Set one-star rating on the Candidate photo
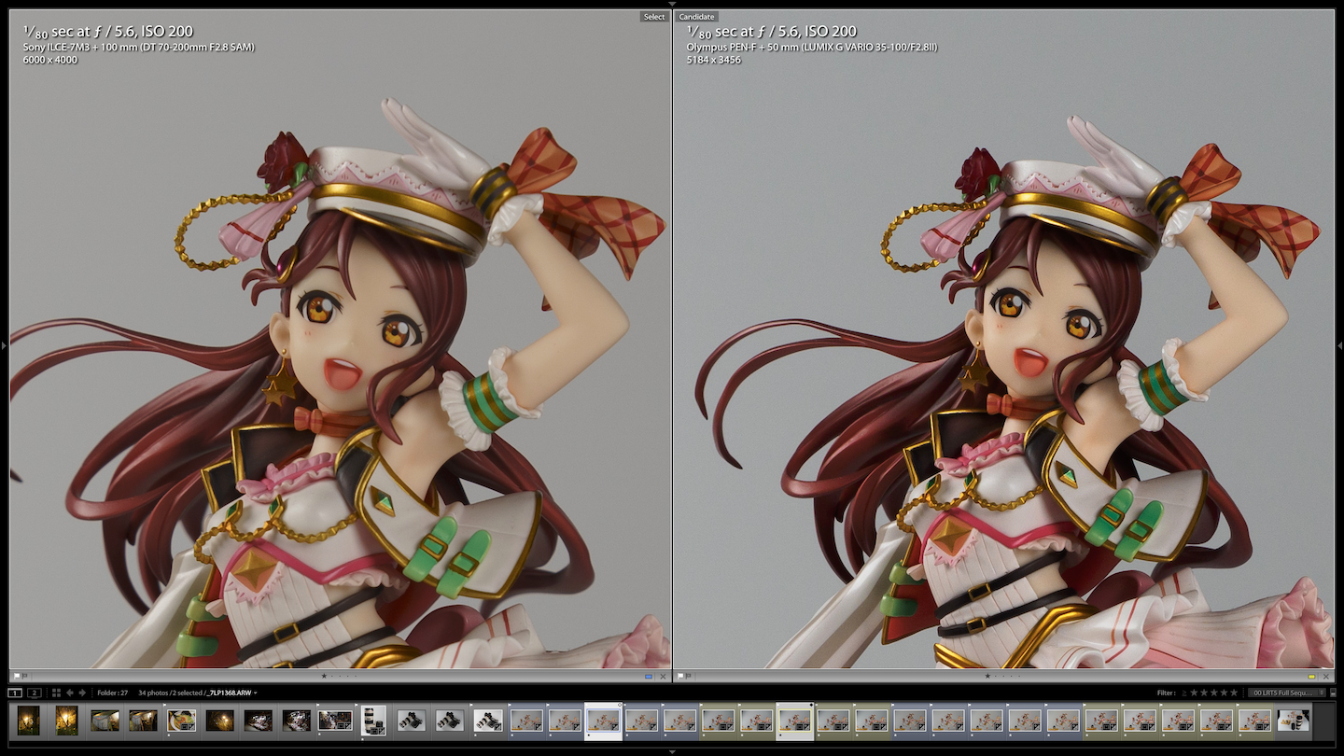 point(987,676)
